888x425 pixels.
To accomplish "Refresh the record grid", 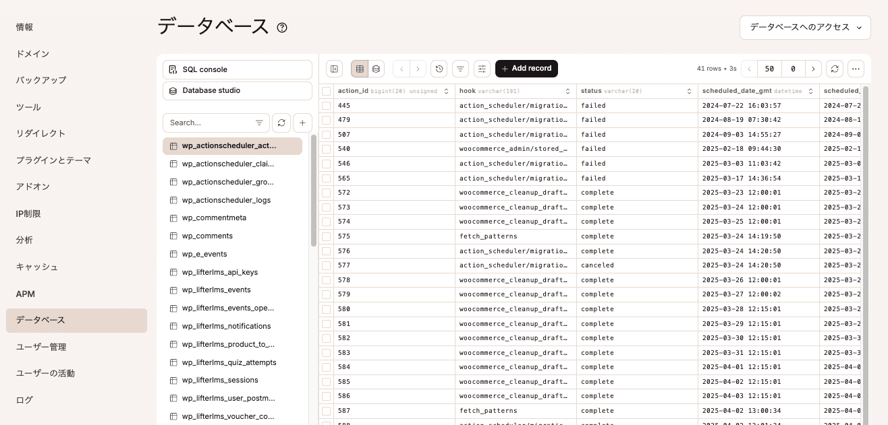I will tap(835, 68).
